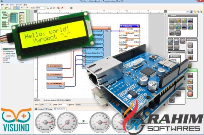The height and width of the screenshot is (135, 204).
Task: Open the Edit menu
Action: coord(7,5)
